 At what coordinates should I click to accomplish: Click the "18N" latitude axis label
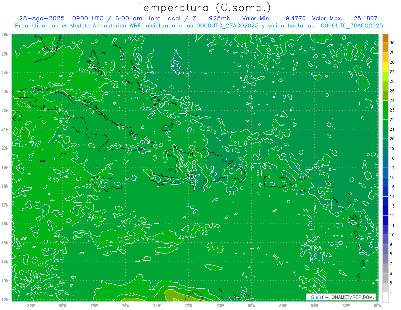pyautogui.click(x=5, y=186)
